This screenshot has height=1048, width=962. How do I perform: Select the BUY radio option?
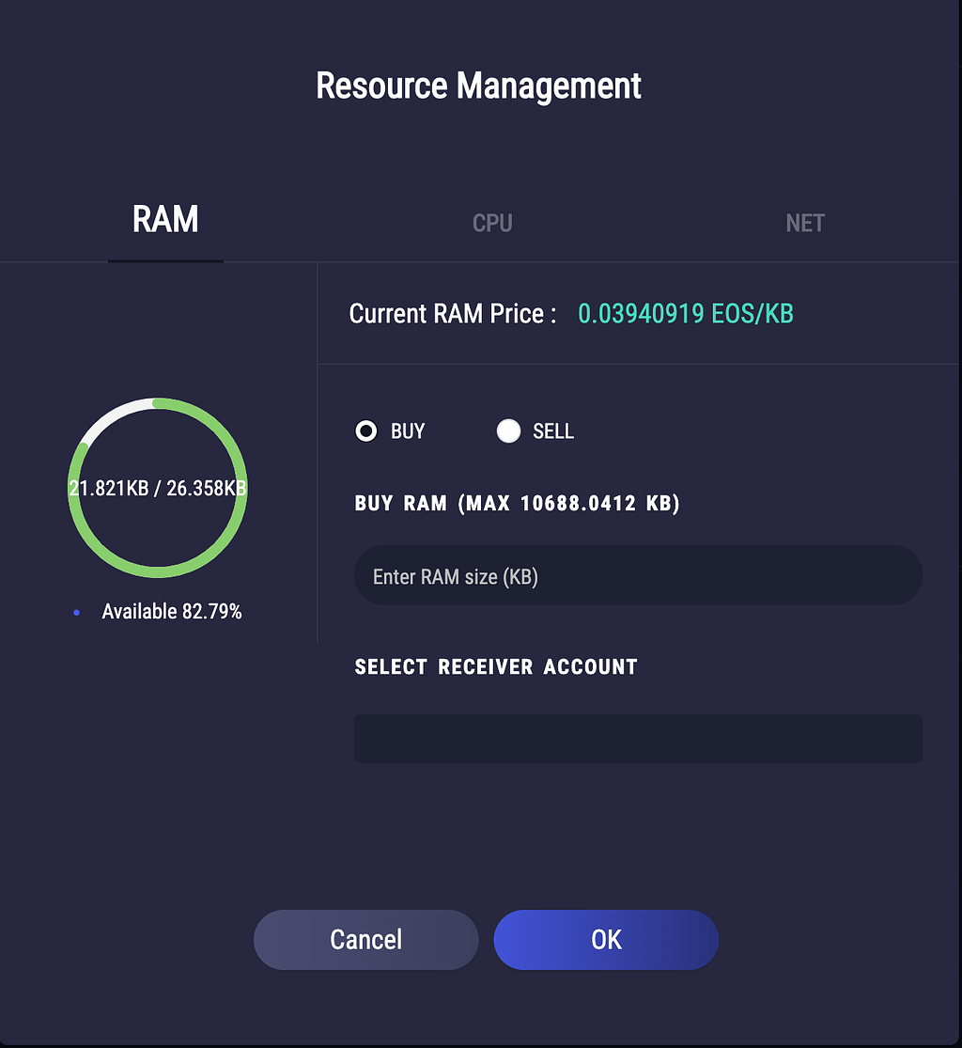pos(366,431)
